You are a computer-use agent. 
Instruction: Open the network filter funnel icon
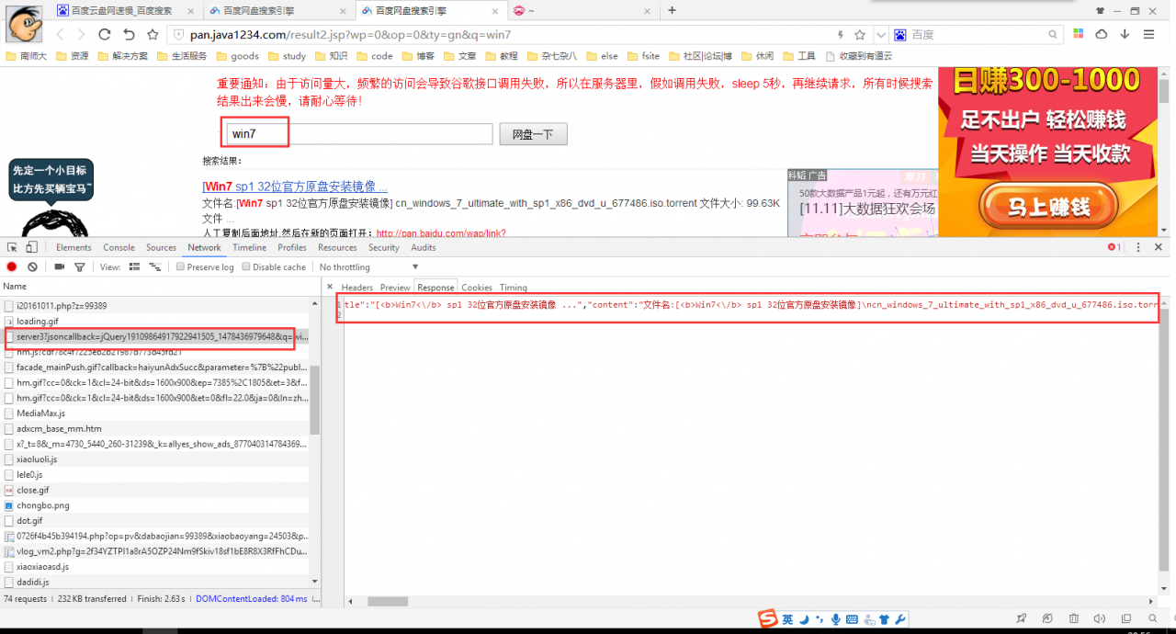80,266
